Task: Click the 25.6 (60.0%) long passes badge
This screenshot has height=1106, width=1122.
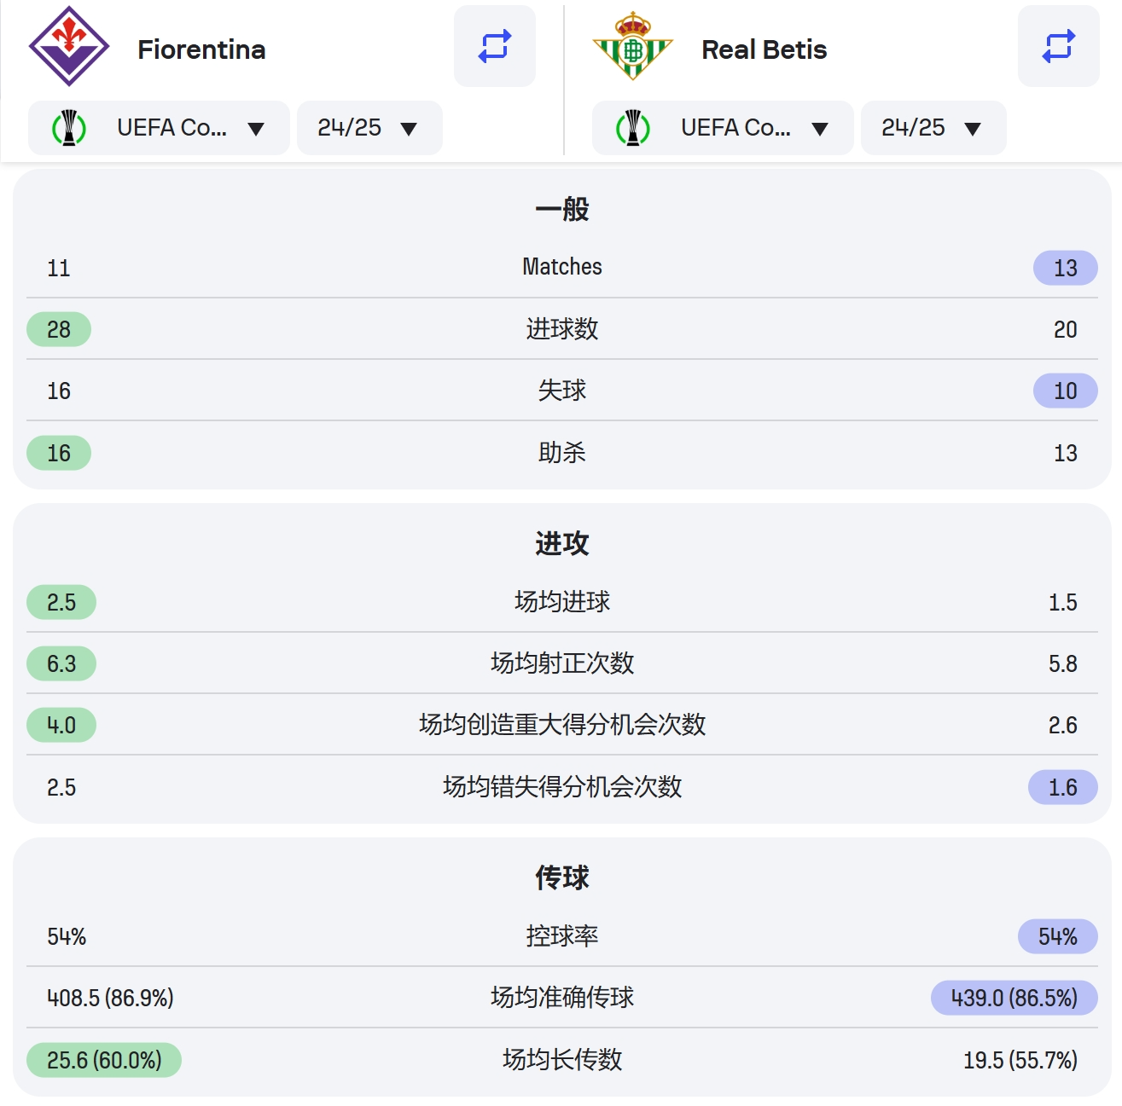Action: [x=104, y=1060]
